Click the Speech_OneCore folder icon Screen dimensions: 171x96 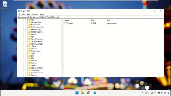(x=29, y=68)
